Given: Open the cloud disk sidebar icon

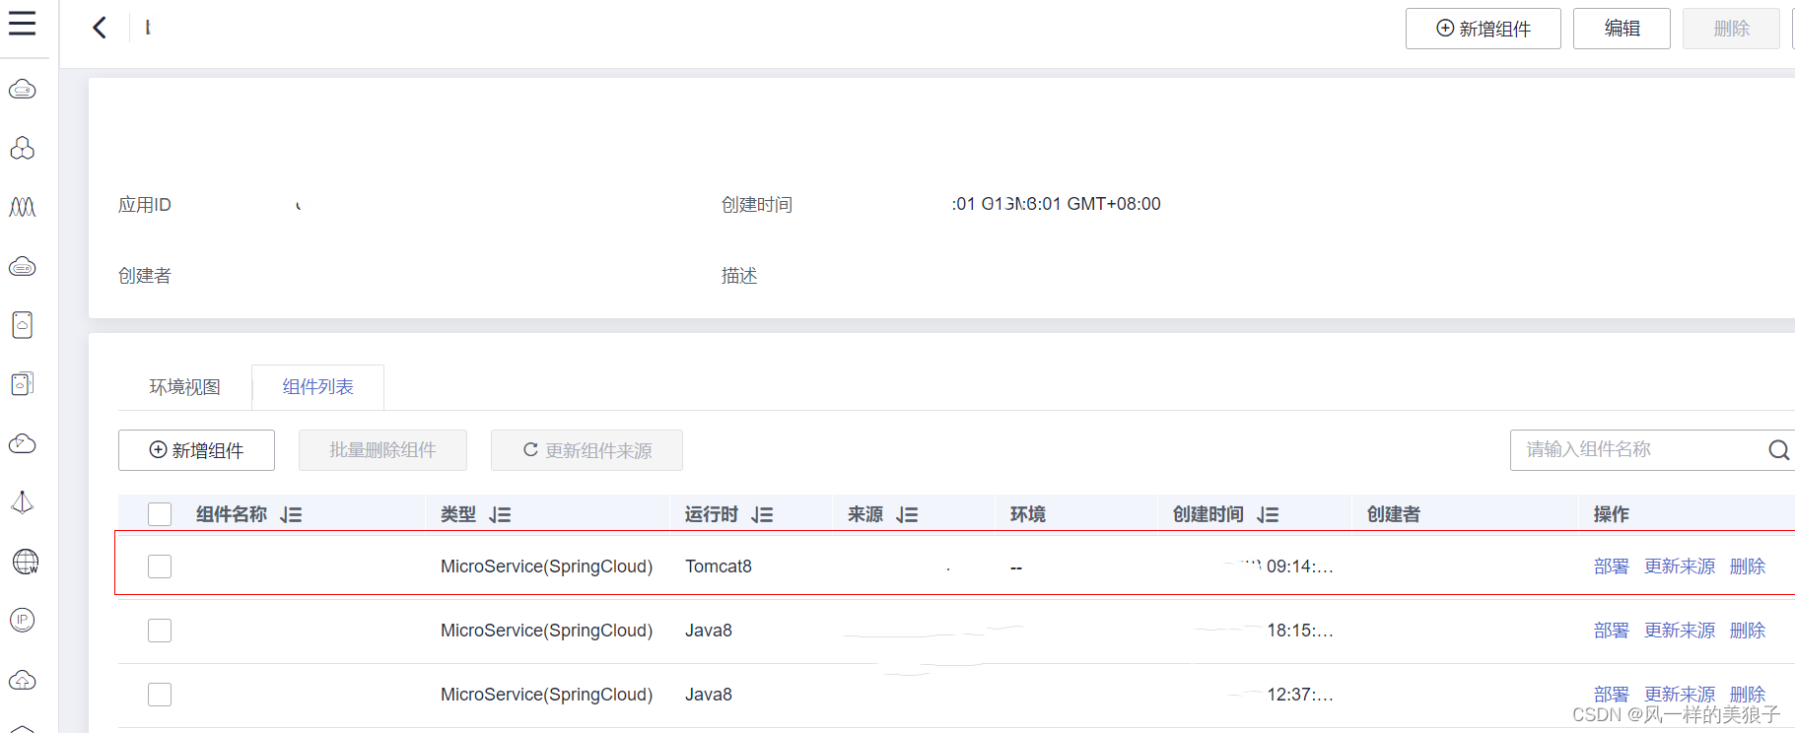Looking at the screenshot, I should point(23,267).
